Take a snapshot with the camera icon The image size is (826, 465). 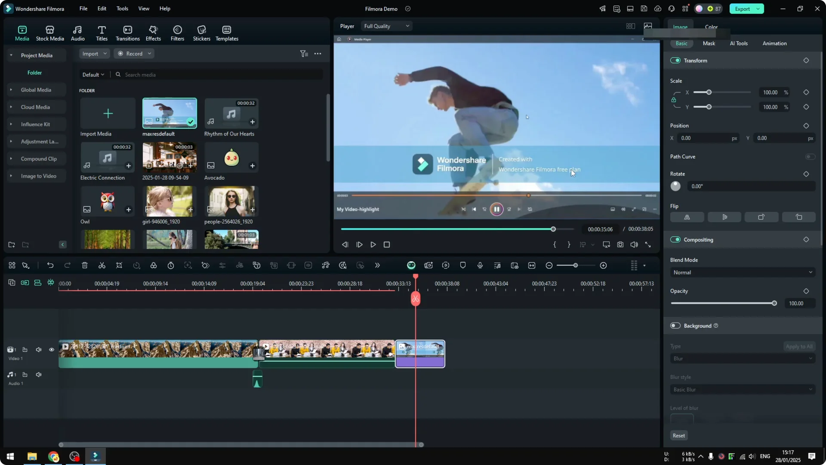pyautogui.click(x=620, y=245)
